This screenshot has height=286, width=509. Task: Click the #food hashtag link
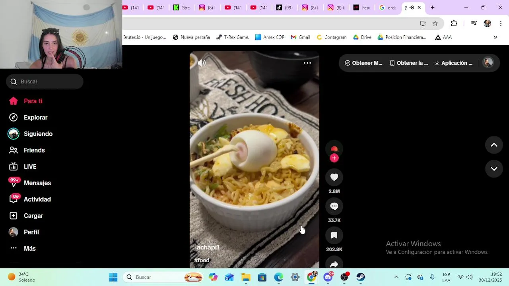pyautogui.click(x=202, y=260)
